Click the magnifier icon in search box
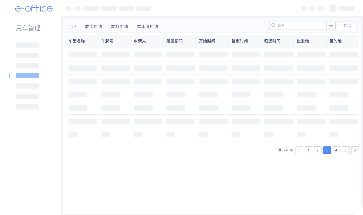 coord(273,25)
